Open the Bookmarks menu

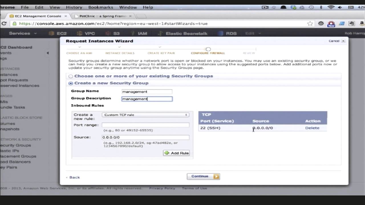(101, 7)
